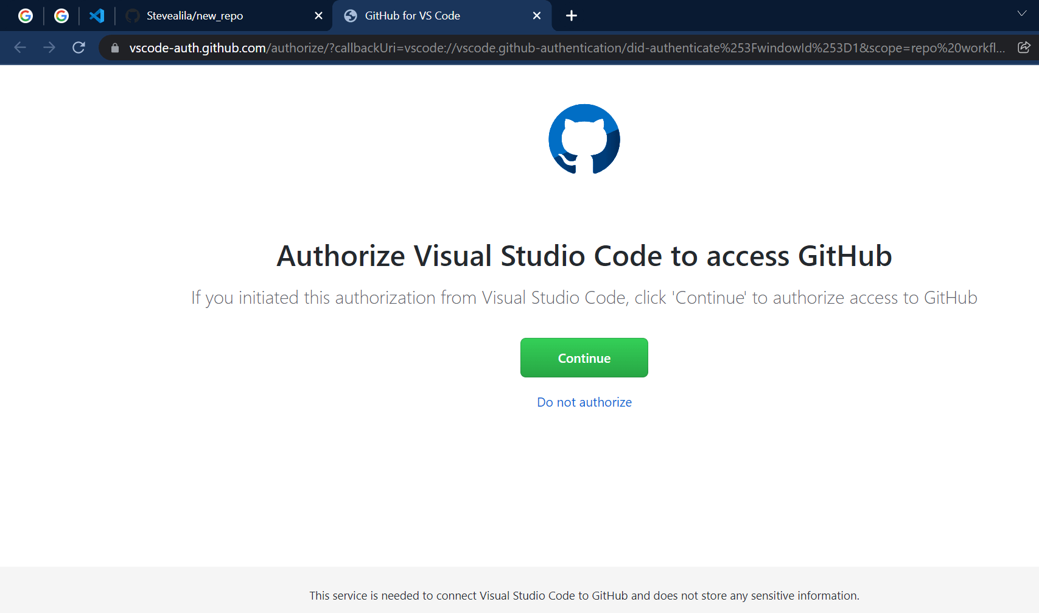Click the address bar URL

pyautogui.click(x=567, y=48)
